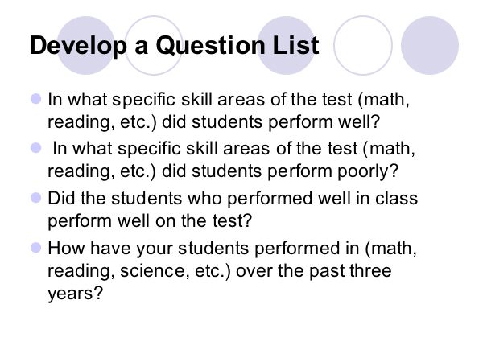
Task: Select the empty outlined circle right of title
Action: (363, 45)
